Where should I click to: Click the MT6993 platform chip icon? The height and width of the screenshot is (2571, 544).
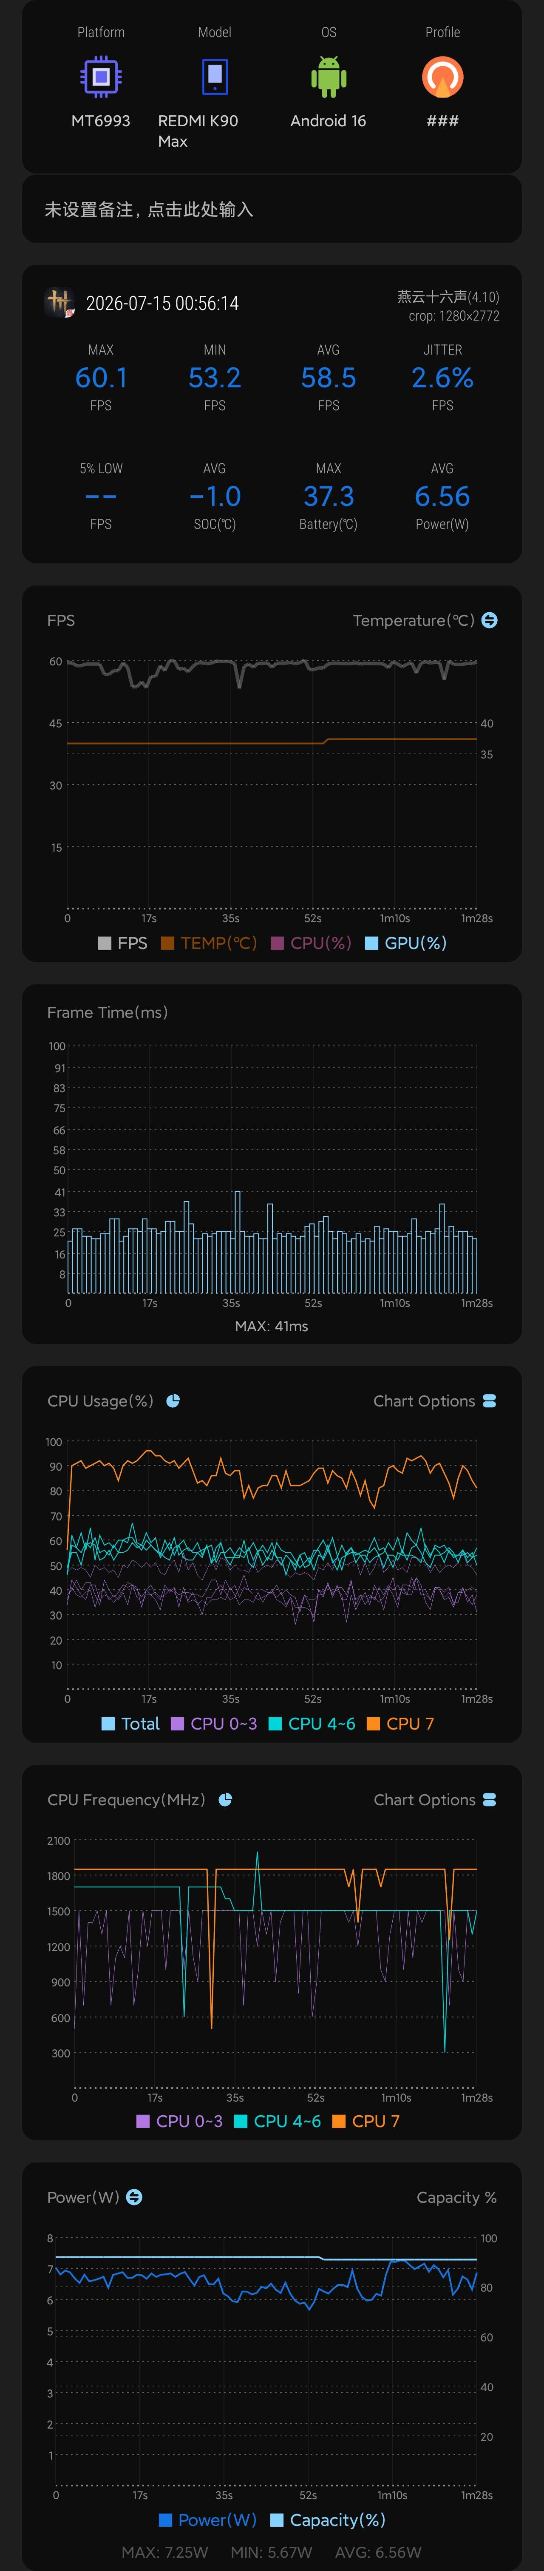(x=101, y=77)
